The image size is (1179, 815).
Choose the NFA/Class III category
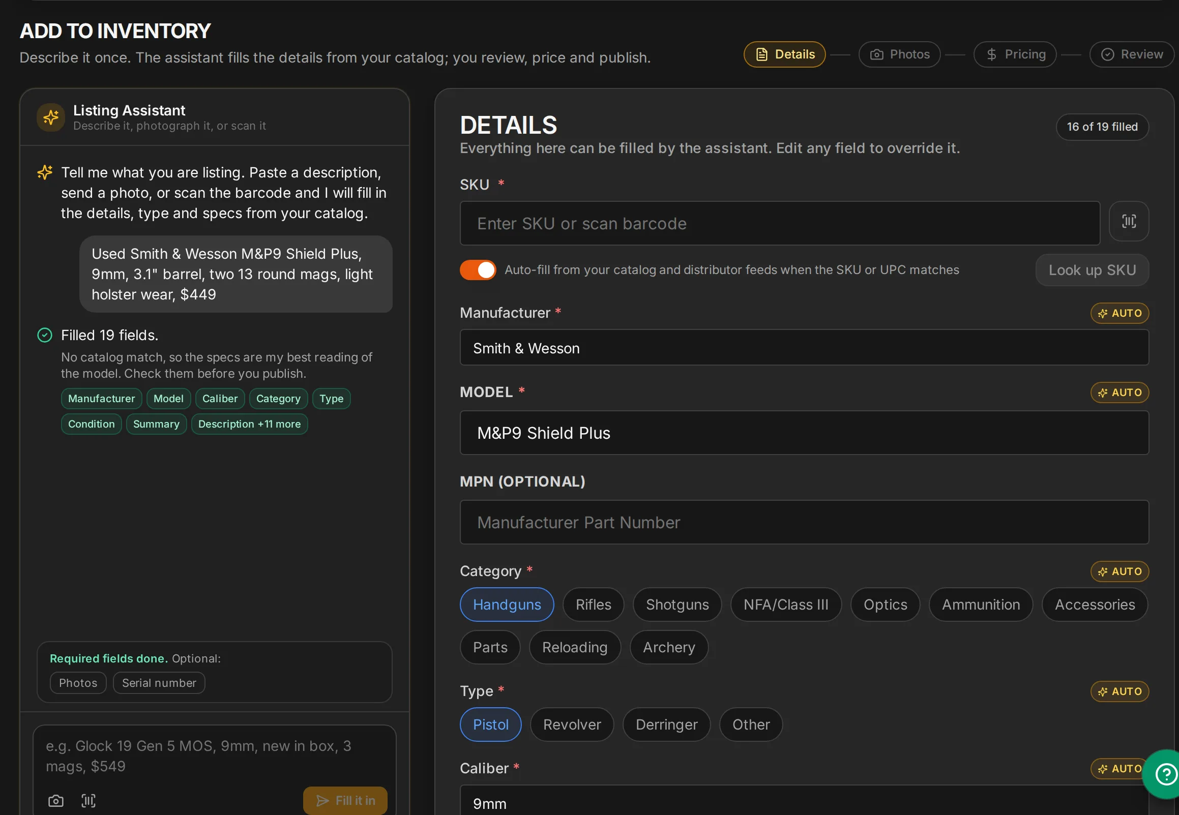(x=786, y=604)
